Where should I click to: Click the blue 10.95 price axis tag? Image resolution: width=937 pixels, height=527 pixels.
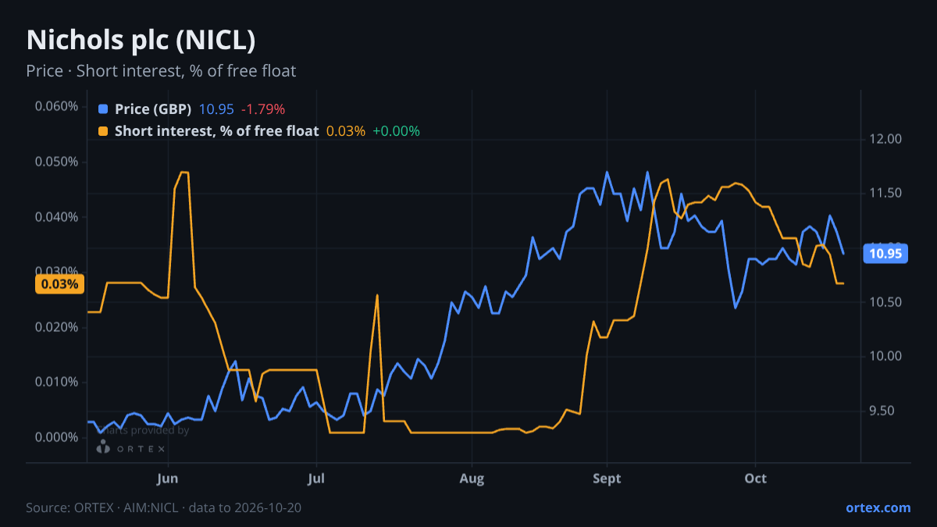pyautogui.click(x=885, y=253)
